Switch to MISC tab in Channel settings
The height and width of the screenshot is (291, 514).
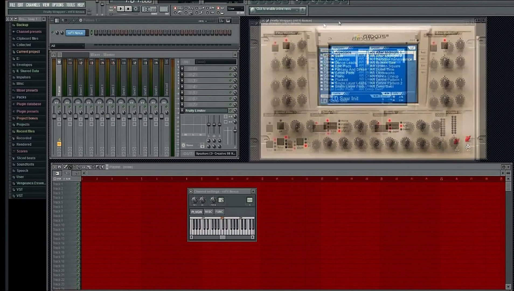[209, 212]
